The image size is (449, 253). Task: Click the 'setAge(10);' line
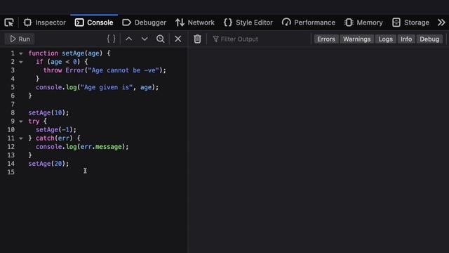click(48, 112)
